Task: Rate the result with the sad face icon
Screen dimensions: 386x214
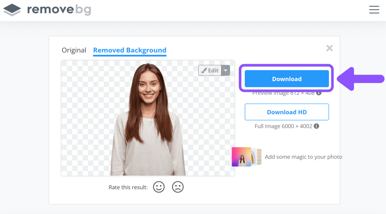Action: 178,187
